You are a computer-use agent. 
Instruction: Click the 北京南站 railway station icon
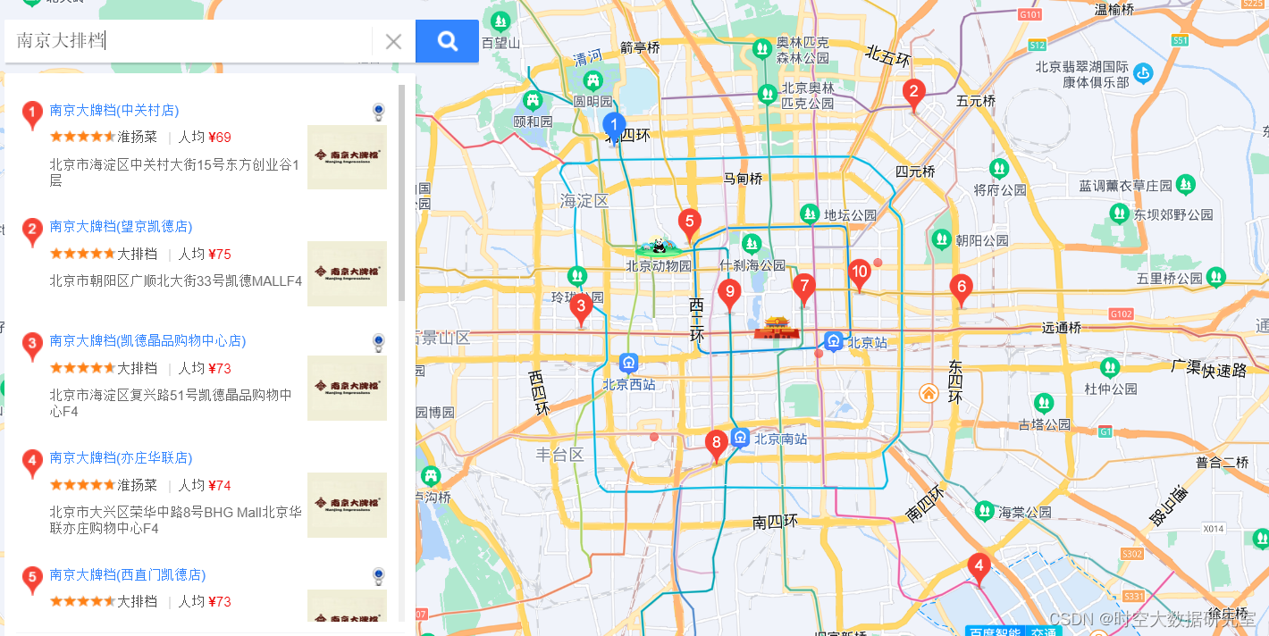click(740, 438)
